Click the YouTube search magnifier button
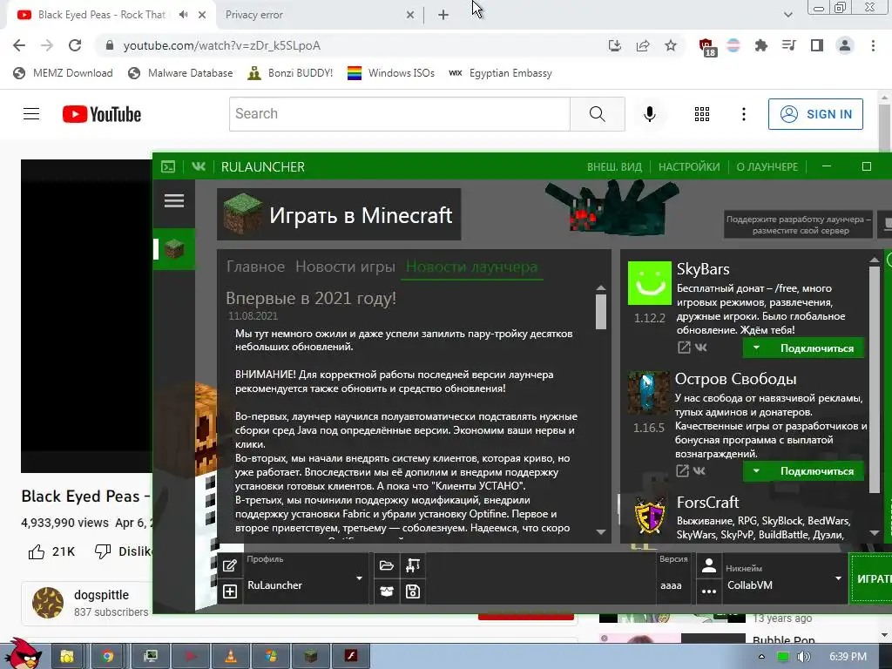This screenshot has width=892, height=669. [598, 114]
